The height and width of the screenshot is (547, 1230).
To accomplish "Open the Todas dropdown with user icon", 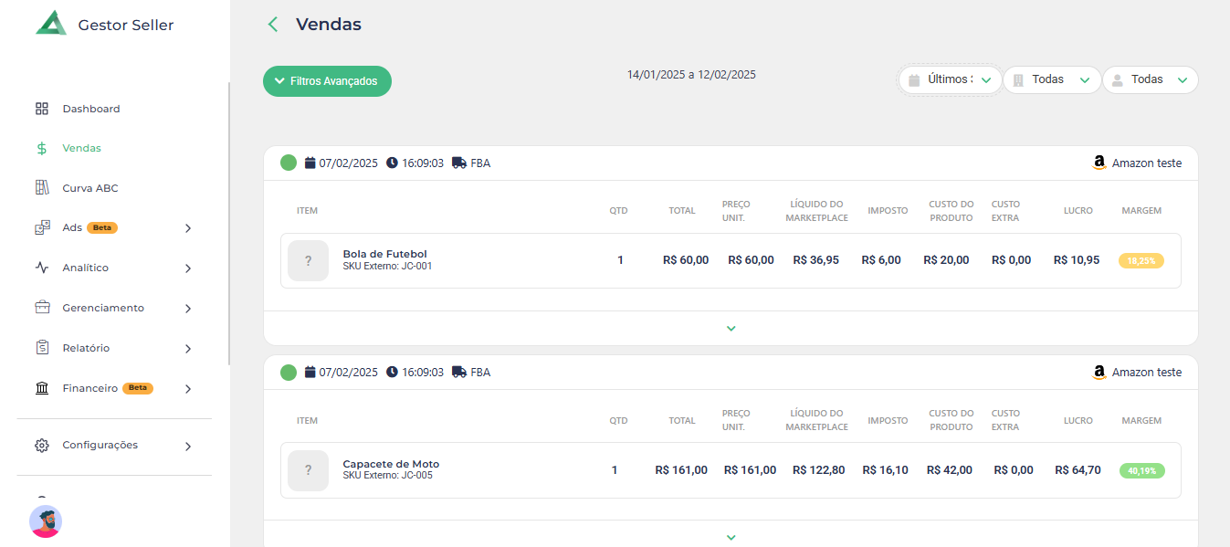I will (1151, 80).
